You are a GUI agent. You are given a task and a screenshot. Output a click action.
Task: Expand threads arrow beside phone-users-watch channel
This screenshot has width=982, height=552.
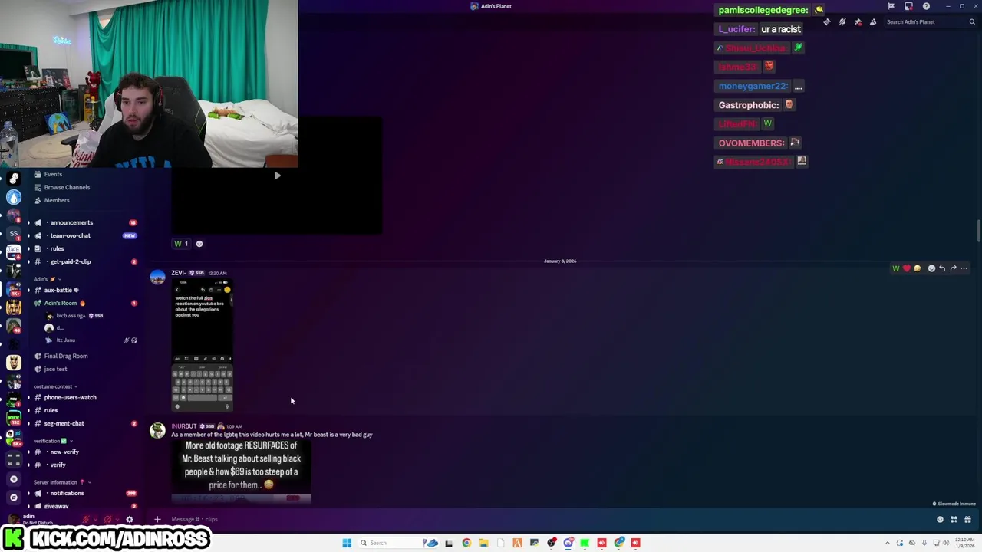(x=28, y=397)
